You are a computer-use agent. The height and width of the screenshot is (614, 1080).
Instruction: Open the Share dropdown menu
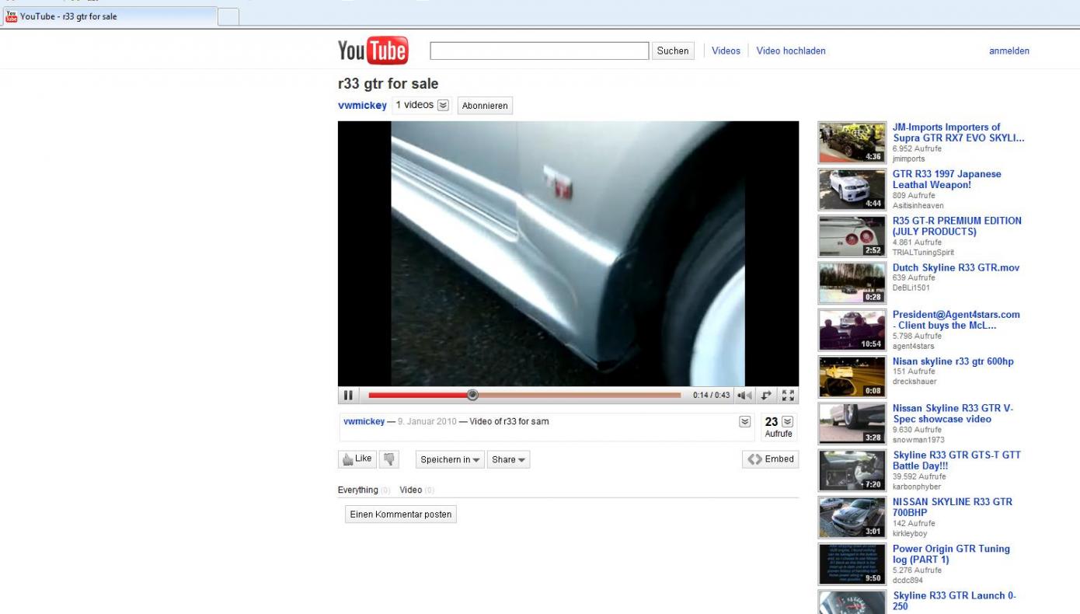coord(508,459)
